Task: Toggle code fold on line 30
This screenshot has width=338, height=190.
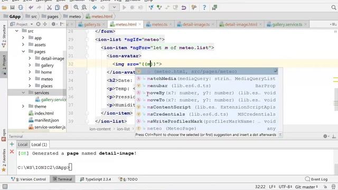Action: [87, 47]
